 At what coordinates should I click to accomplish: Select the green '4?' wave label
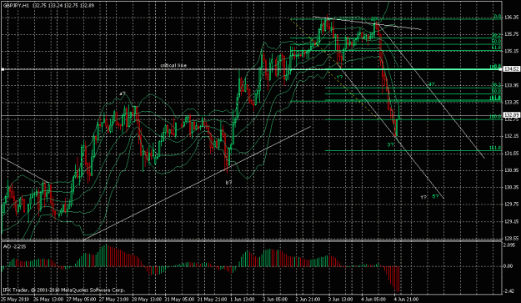coord(431,84)
